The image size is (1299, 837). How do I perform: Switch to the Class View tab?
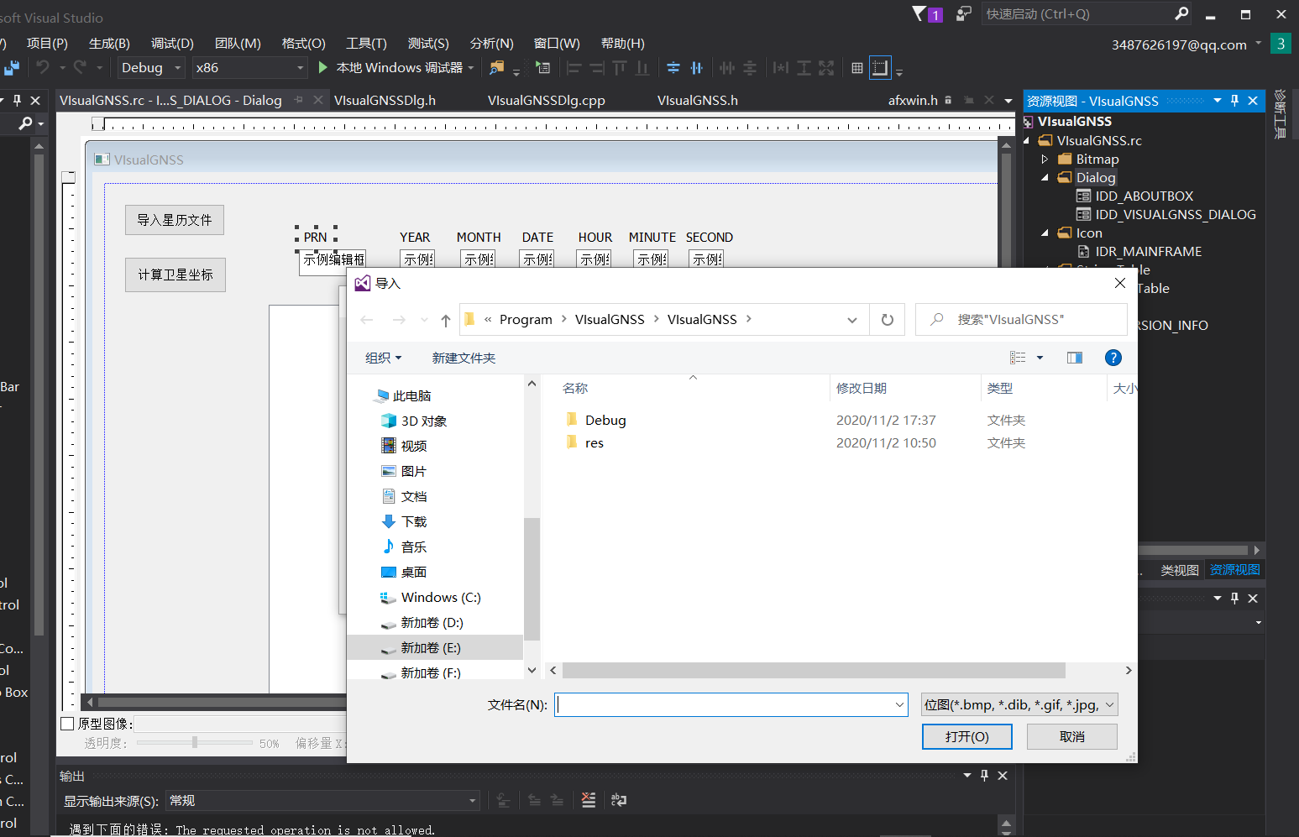1180,570
